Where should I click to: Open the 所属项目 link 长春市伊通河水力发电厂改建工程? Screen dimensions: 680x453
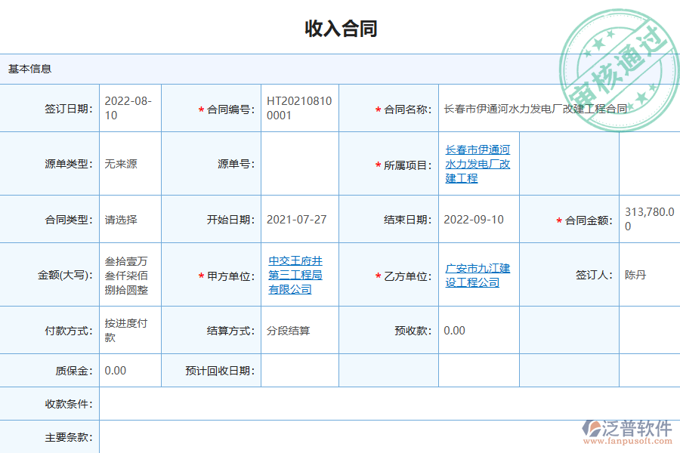pos(478,164)
